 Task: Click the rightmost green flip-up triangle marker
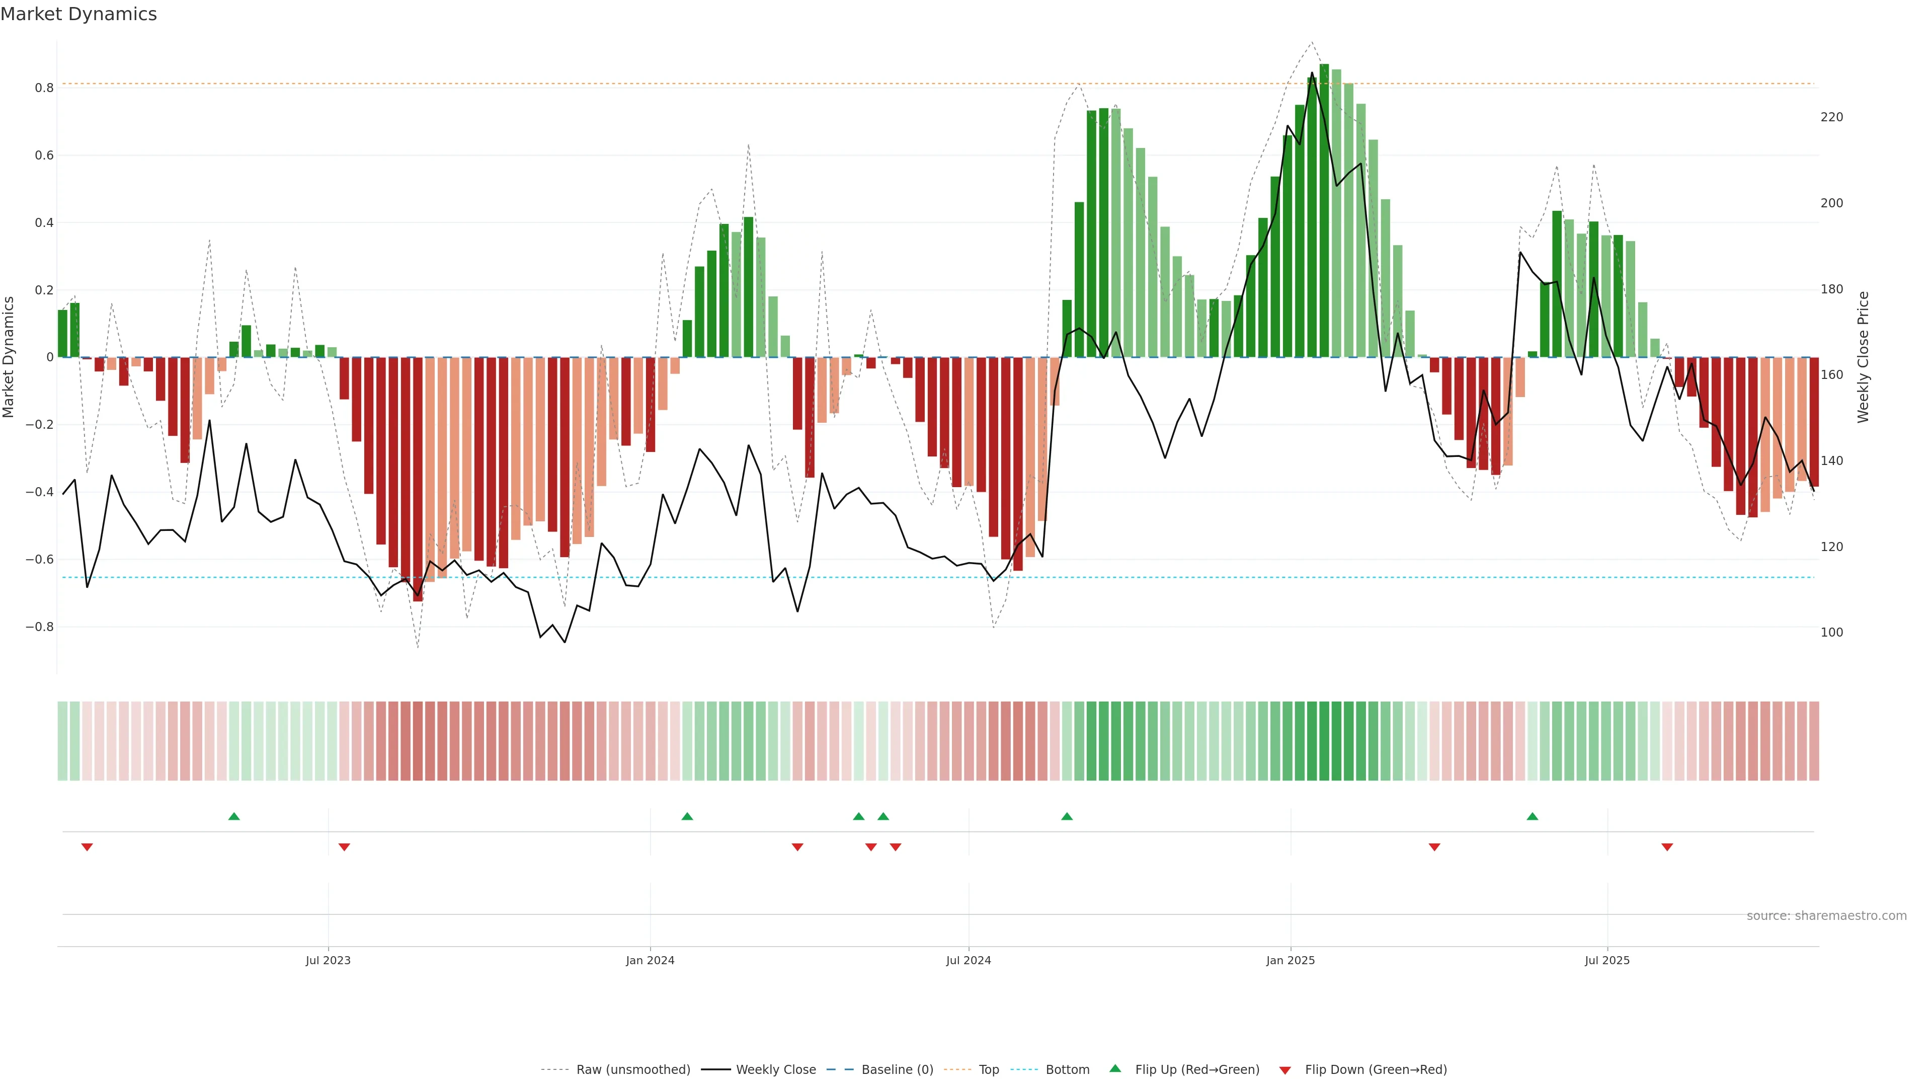(1532, 816)
